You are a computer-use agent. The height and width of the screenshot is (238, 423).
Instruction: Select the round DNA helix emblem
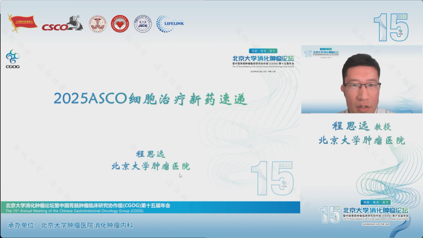click(x=98, y=24)
